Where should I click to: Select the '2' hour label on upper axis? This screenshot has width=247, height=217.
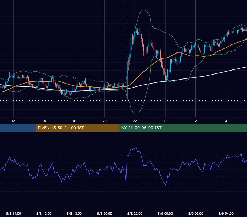196,121
